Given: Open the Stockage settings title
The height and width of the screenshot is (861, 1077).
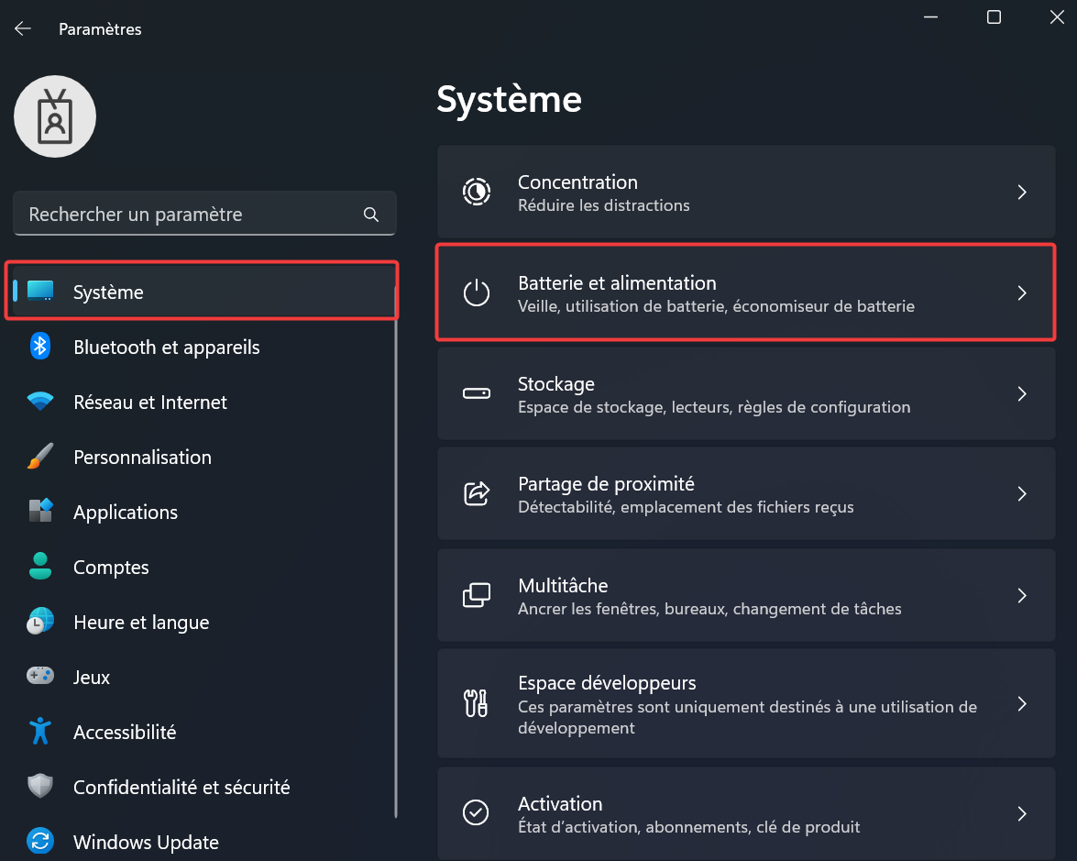Looking at the screenshot, I should (556, 384).
